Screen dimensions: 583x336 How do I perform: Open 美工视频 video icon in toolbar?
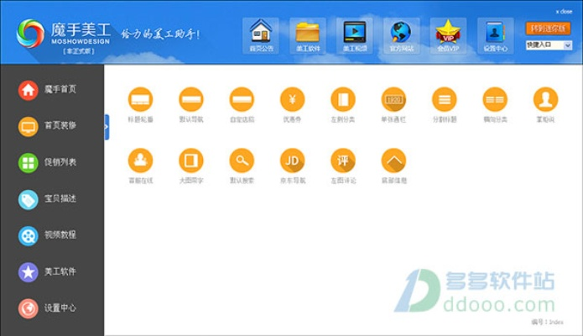tap(354, 34)
